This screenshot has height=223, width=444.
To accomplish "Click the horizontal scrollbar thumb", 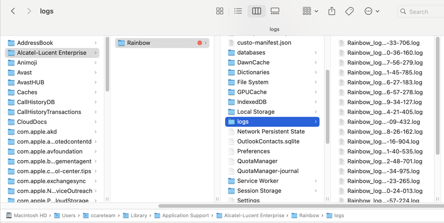I will point(301,206).
